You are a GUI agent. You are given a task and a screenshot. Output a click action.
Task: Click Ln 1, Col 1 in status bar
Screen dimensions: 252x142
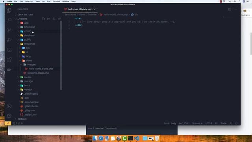click(184, 123)
